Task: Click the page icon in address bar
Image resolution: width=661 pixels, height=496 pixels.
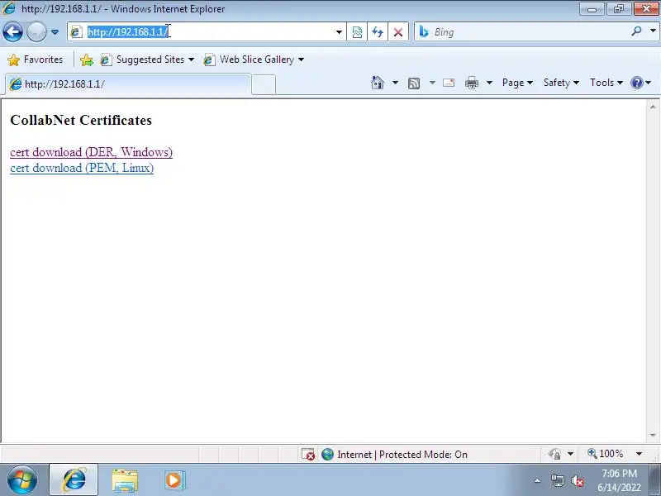Action: pos(76,31)
